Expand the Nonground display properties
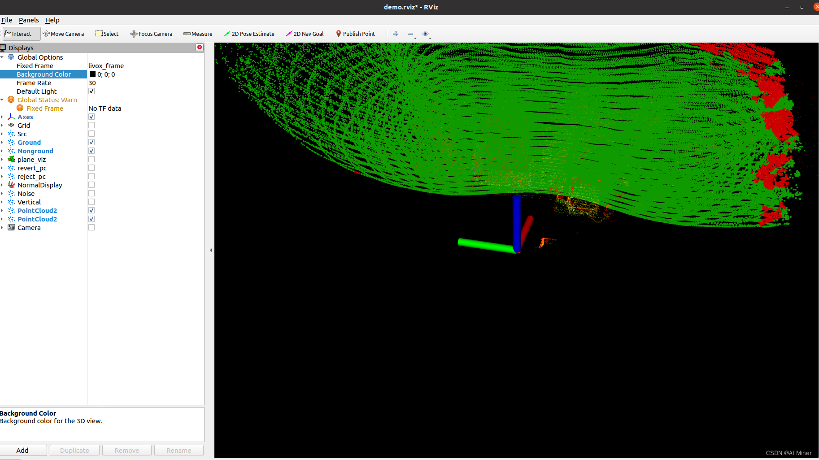This screenshot has width=819, height=460. point(2,151)
